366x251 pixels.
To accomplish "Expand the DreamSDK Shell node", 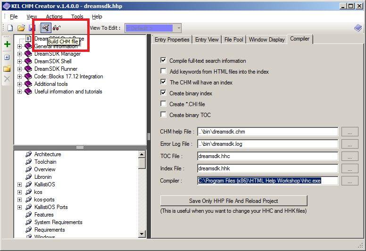I will coord(20,62).
